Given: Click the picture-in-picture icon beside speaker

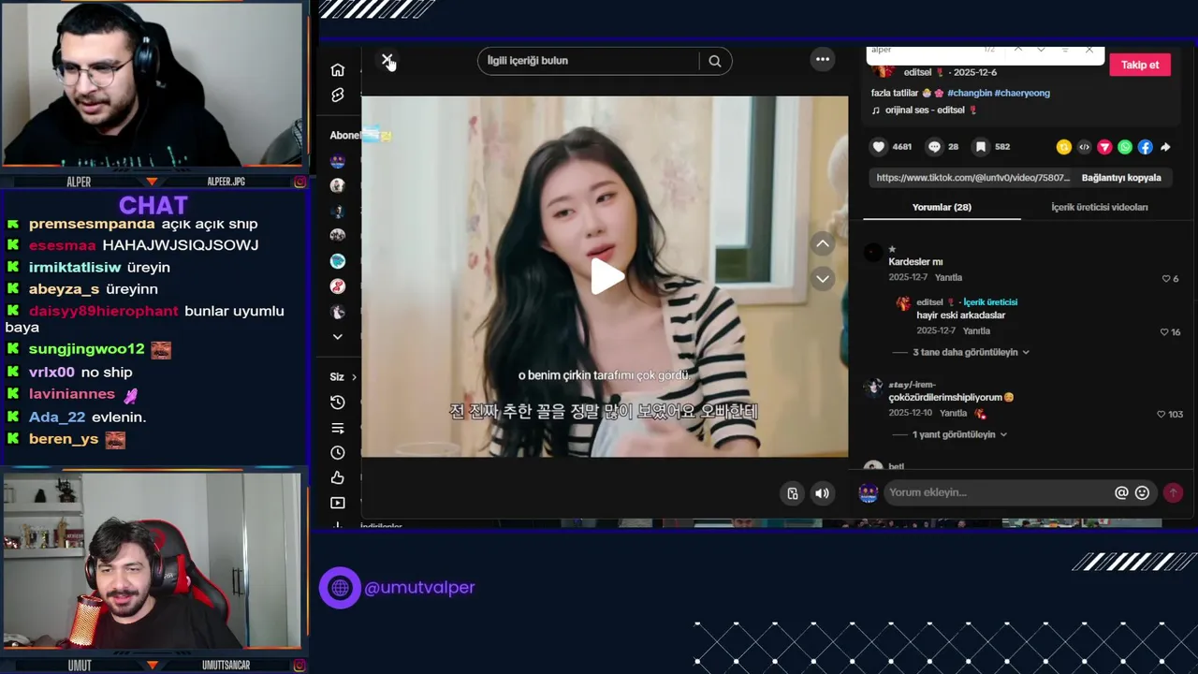Looking at the screenshot, I should [793, 493].
